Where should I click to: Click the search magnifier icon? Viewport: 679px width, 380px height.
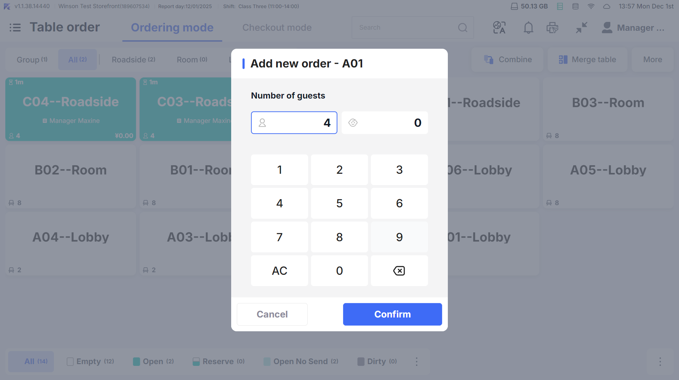click(x=462, y=28)
